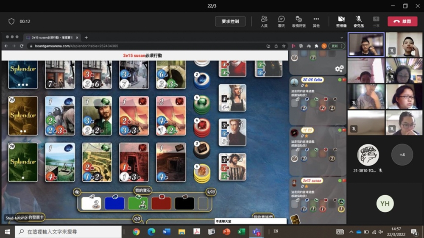Viewport: 424px width, 238px height.
Task: Open game settings gear icon
Action: [339, 69]
